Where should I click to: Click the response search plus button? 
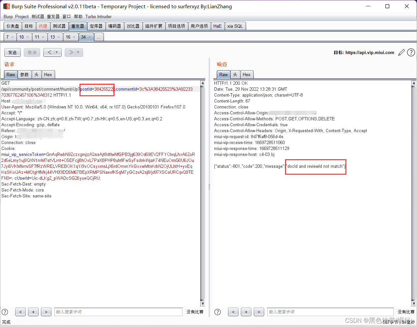[246, 312]
